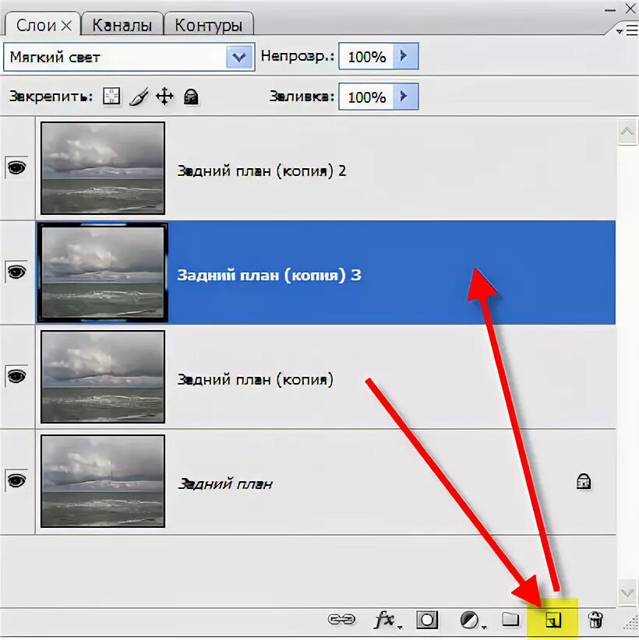Toggle visibility of Задний план (копия) layer
This screenshot has height=640, width=639.
pyautogui.click(x=16, y=376)
